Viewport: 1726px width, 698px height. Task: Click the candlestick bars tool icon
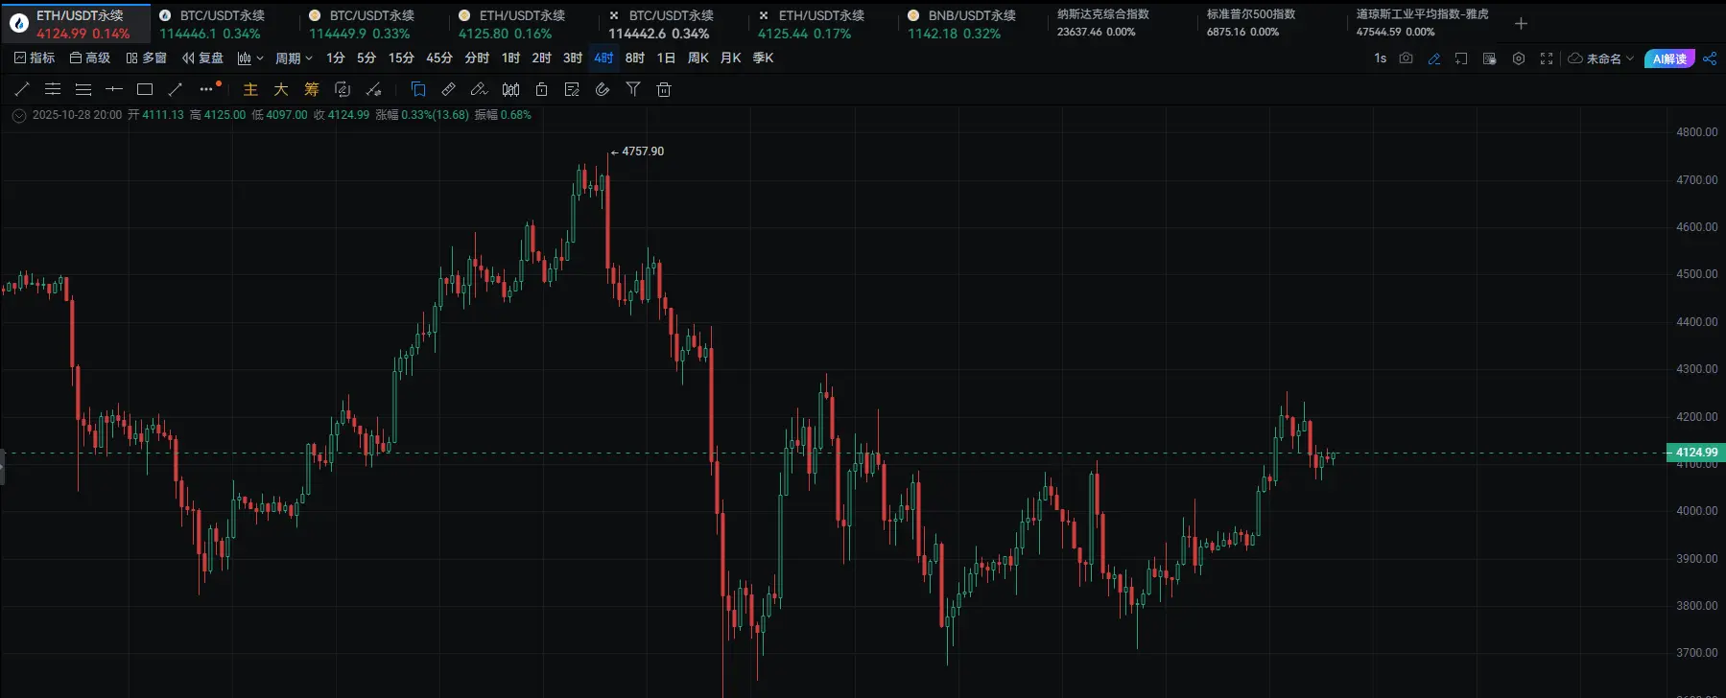510,89
